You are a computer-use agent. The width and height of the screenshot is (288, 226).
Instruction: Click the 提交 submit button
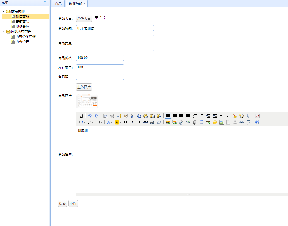[x=63, y=204]
